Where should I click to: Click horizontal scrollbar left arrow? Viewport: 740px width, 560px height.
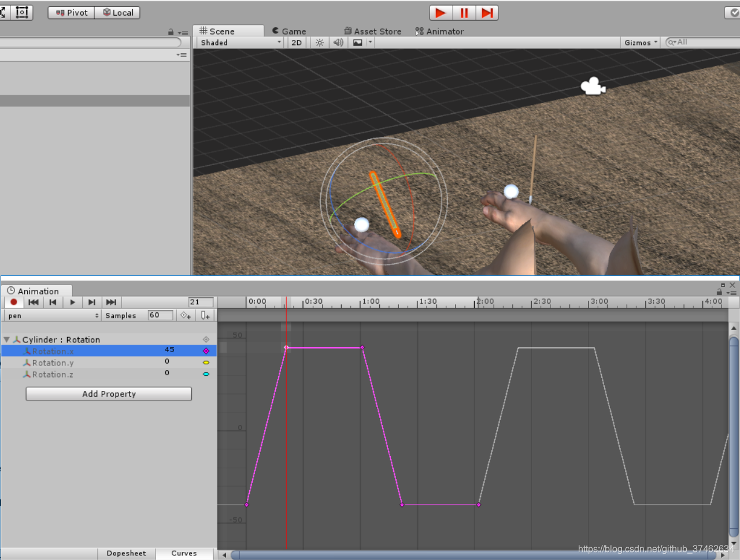(224, 555)
